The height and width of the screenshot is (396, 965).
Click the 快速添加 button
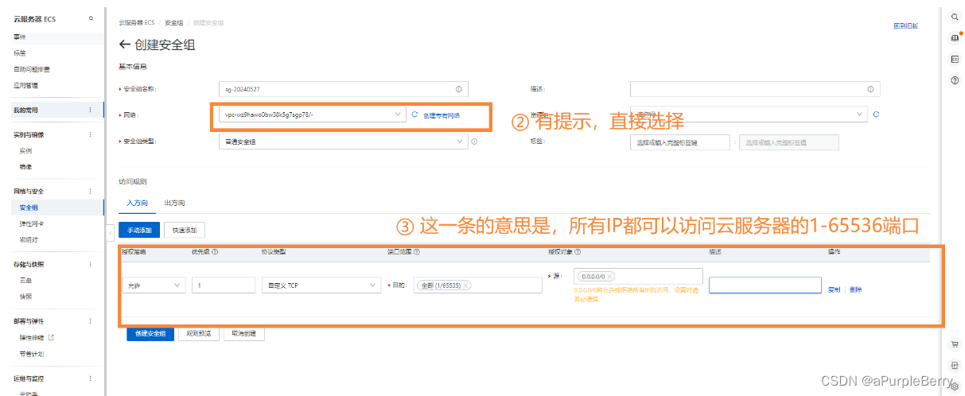click(x=185, y=231)
